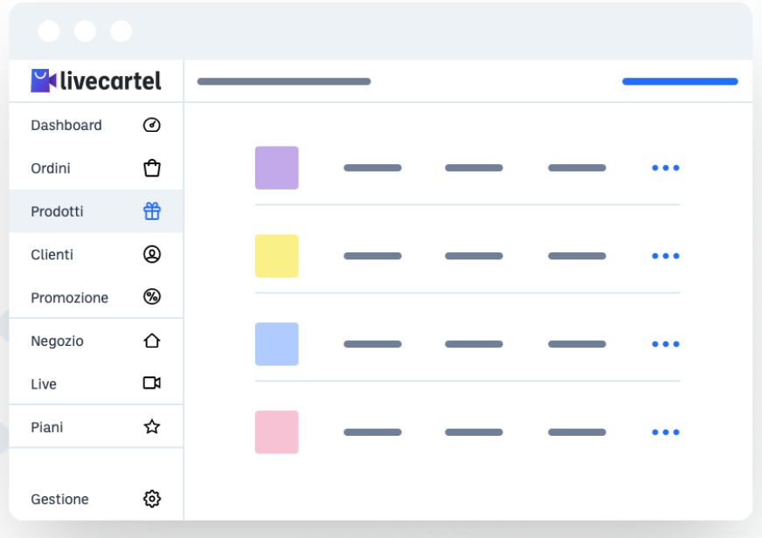The height and width of the screenshot is (538, 762).
Task: Open Gestione settings gear icon
Action: click(152, 499)
